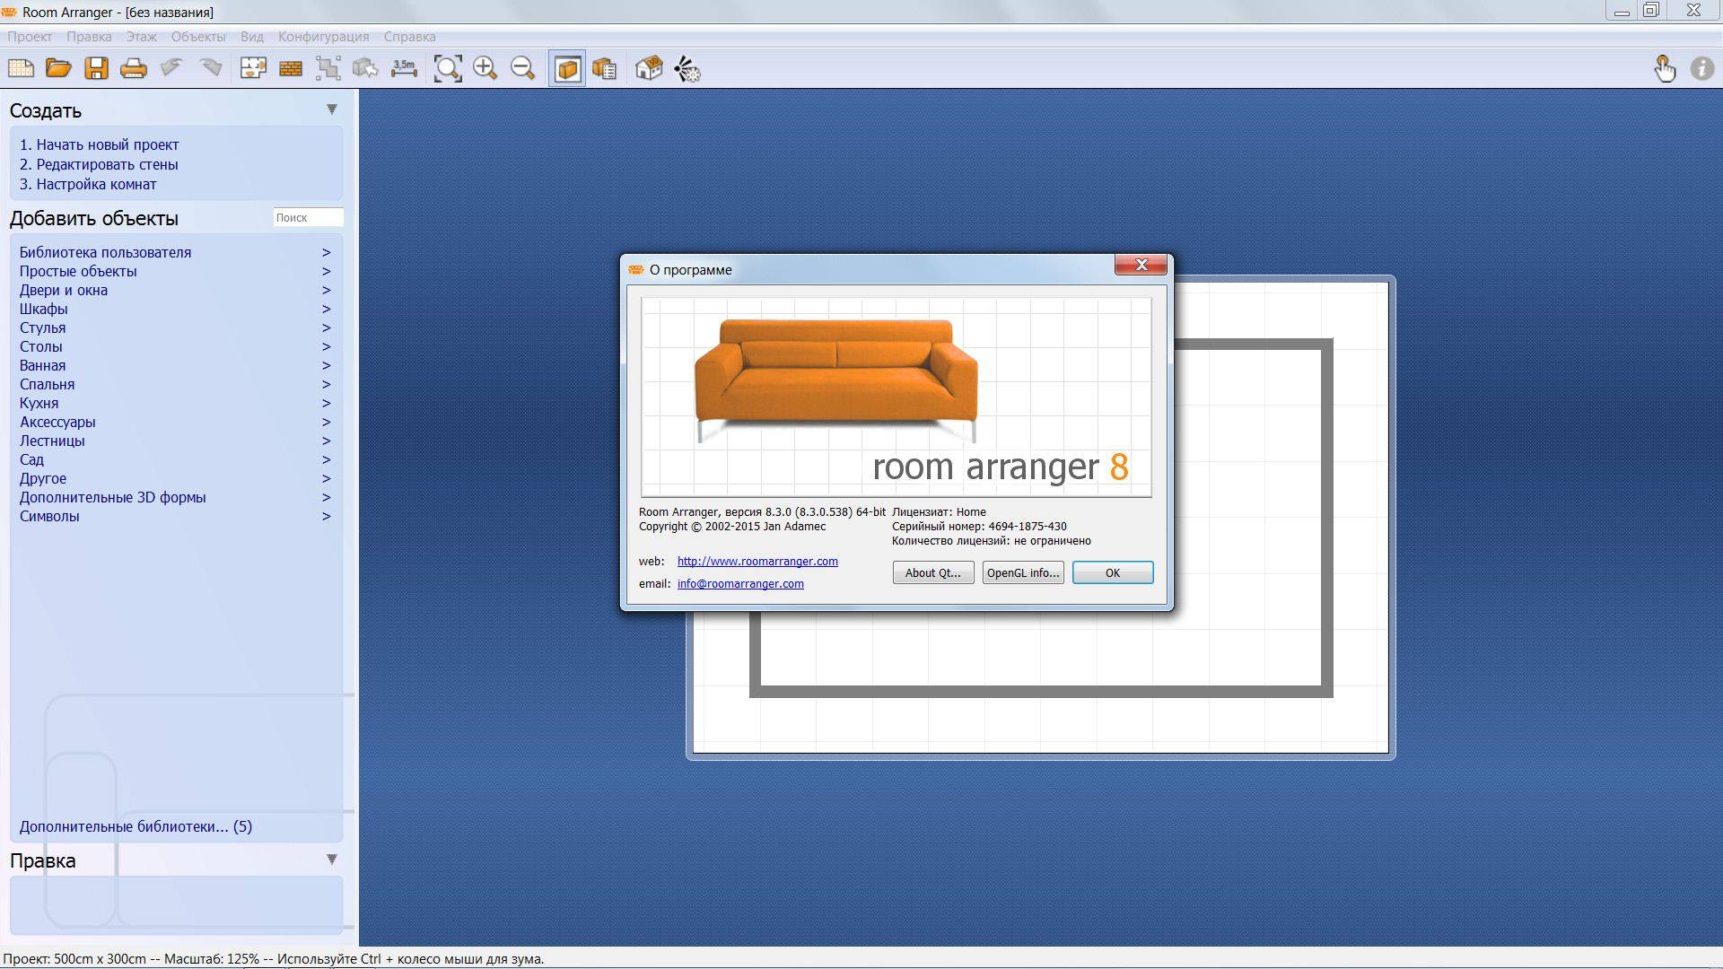Image resolution: width=1723 pixels, height=969 pixels.
Task: Expand Спальня category
Action: (x=175, y=384)
